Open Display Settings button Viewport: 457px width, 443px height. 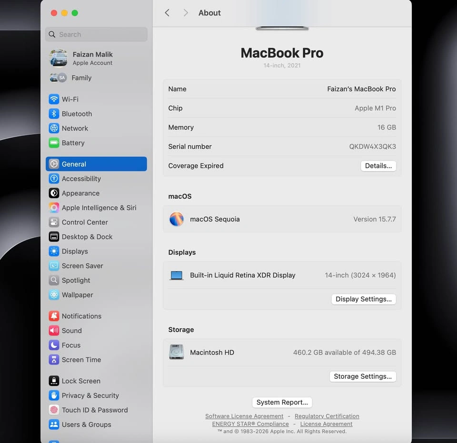[363, 299]
